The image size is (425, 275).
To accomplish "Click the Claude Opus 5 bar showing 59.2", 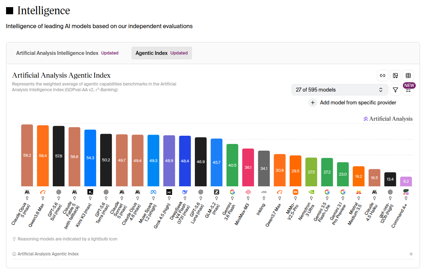I will [27, 155].
